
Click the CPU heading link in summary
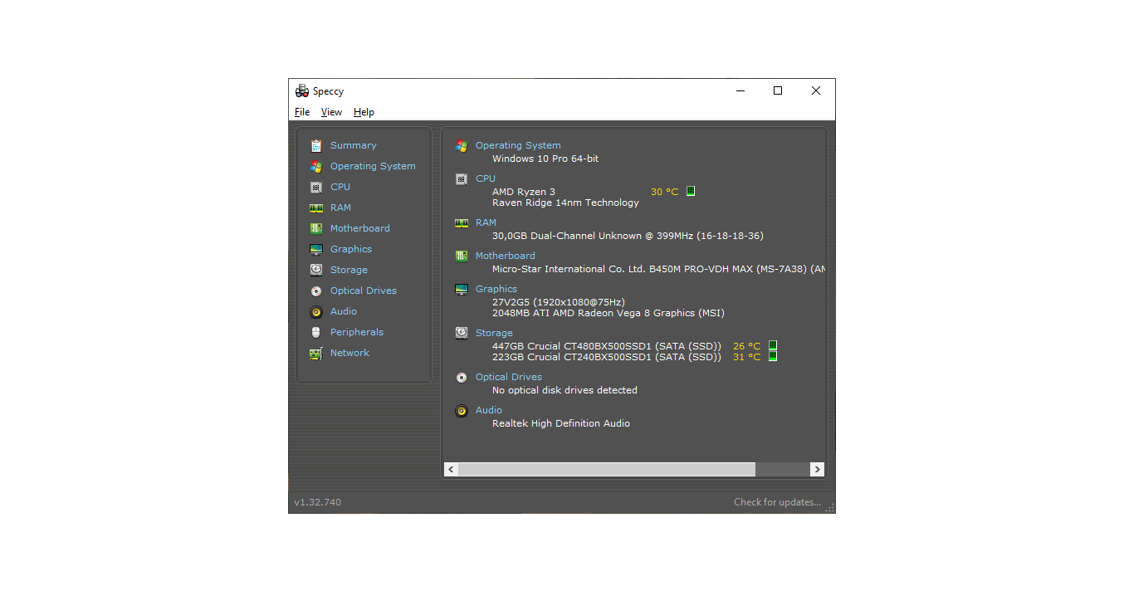pos(486,178)
